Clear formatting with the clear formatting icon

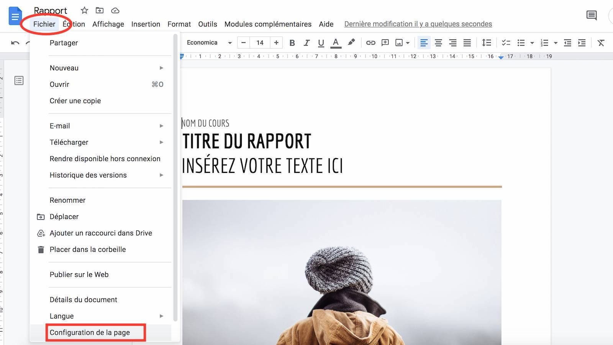[x=601, y=43]
